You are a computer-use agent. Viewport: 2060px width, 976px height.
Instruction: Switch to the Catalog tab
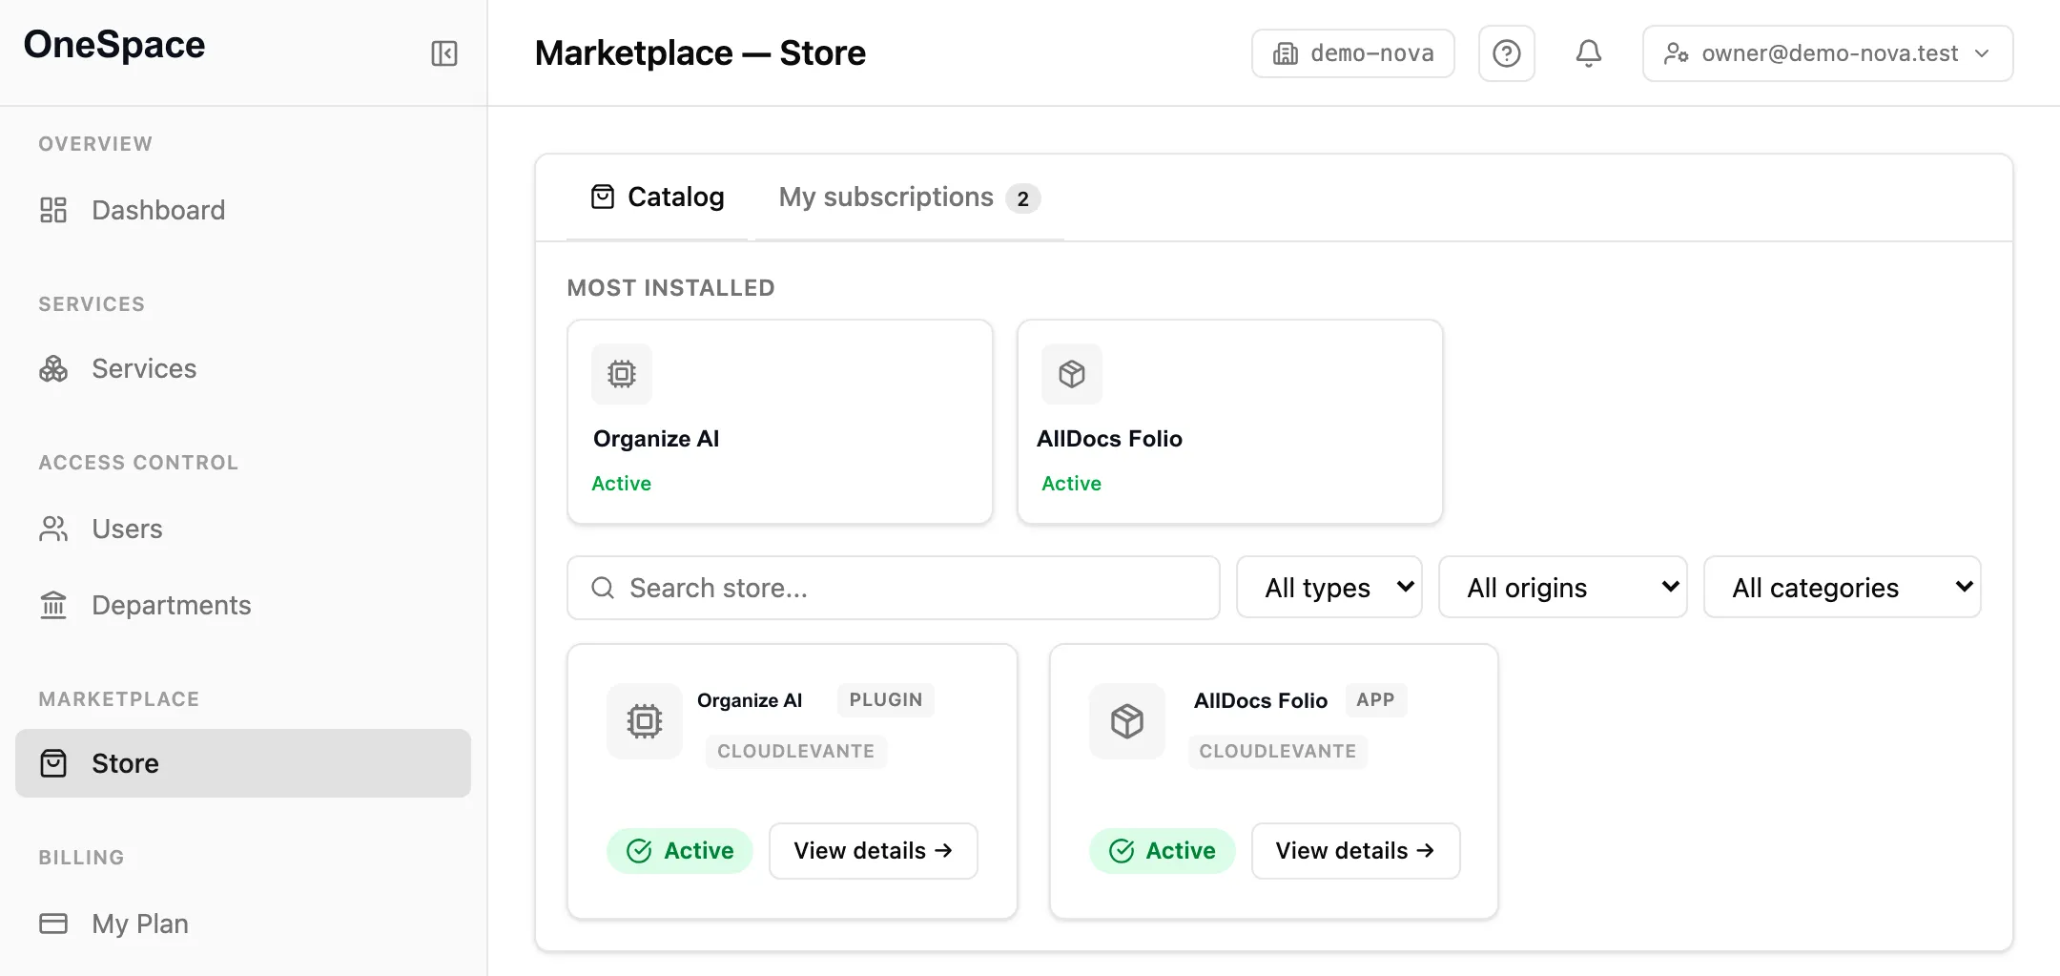(x=657, y=197)
